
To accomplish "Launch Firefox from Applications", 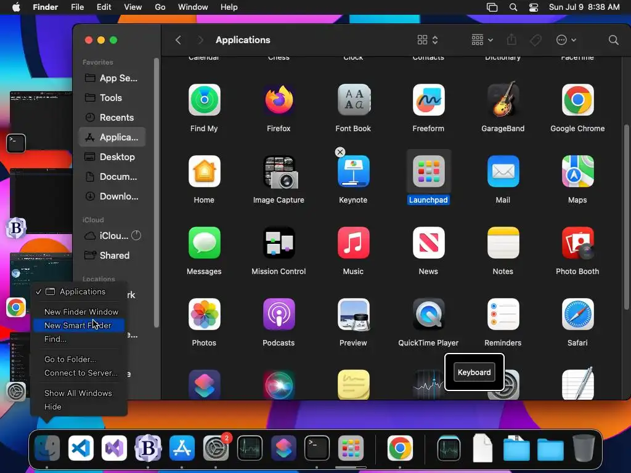I will [x=279, y=100].
